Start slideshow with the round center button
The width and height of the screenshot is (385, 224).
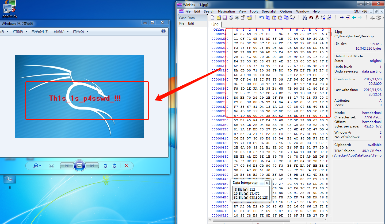79,166
